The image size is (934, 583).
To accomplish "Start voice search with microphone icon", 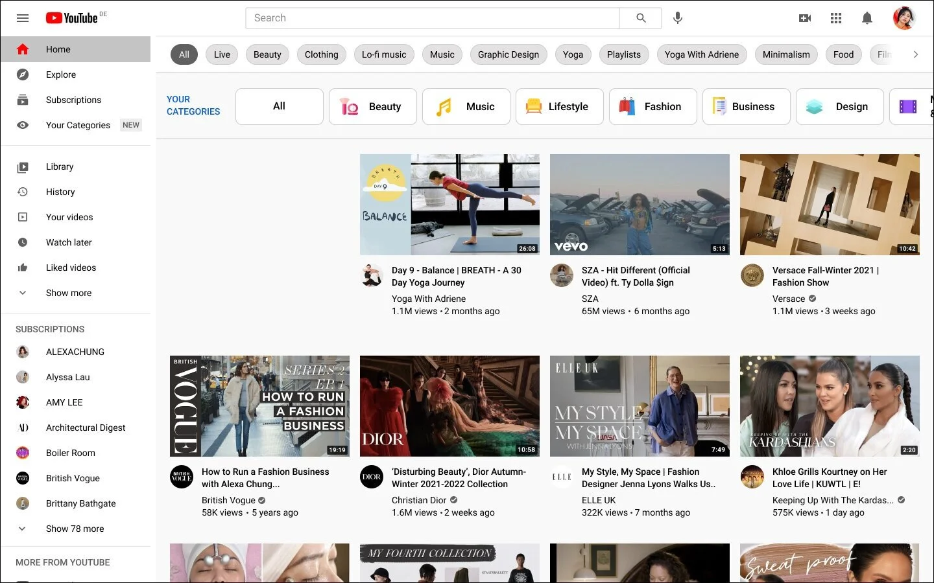I will pos(678,18).
